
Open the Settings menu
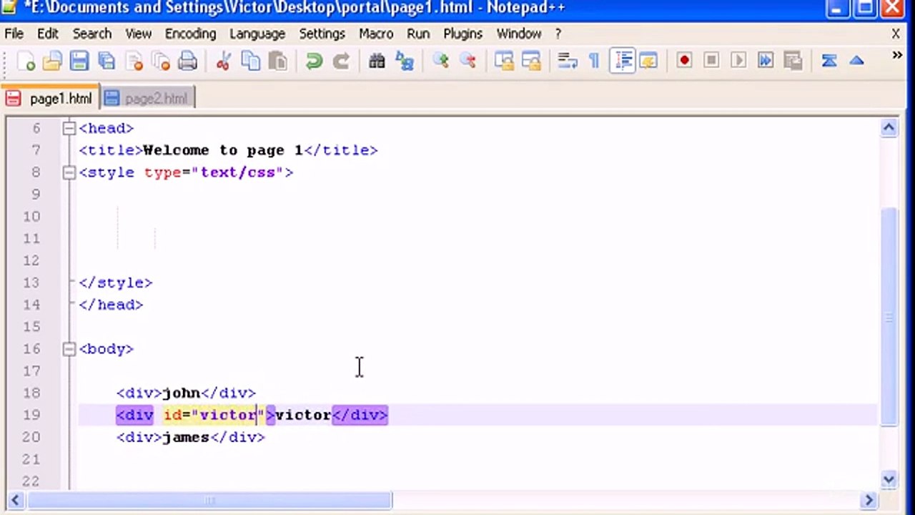322,34
